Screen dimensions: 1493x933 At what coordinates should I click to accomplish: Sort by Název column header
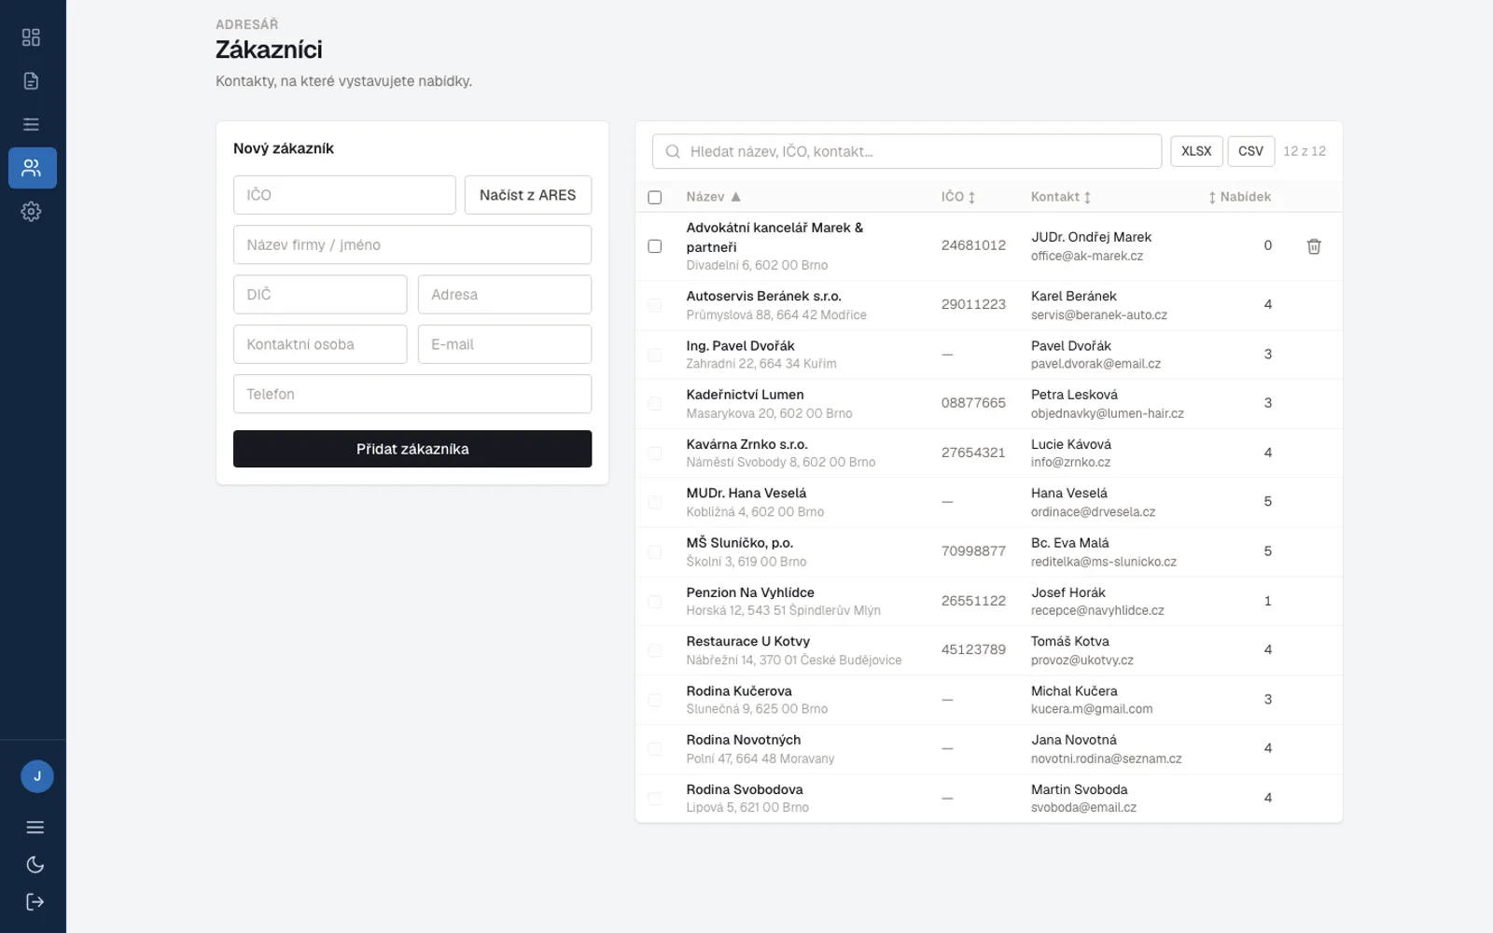tap(713, 197)
